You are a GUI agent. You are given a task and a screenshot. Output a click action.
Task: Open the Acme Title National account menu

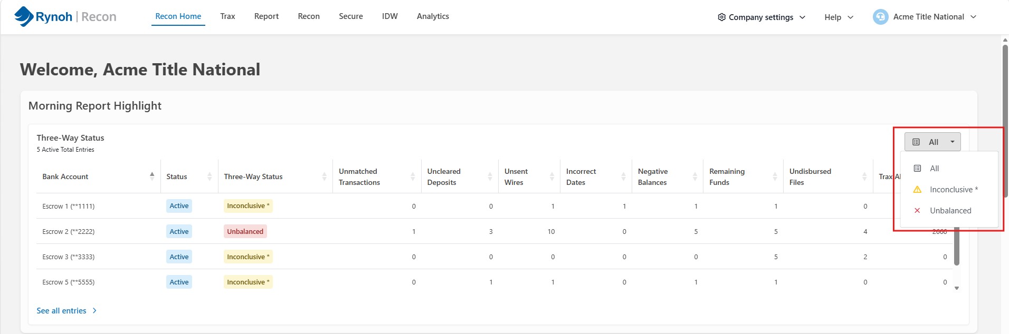pyautogui.click(x=925, y=17)
